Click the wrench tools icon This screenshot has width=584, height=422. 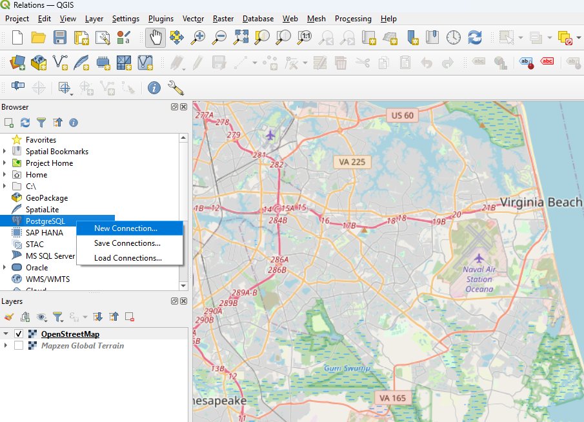tap(176, 88)
